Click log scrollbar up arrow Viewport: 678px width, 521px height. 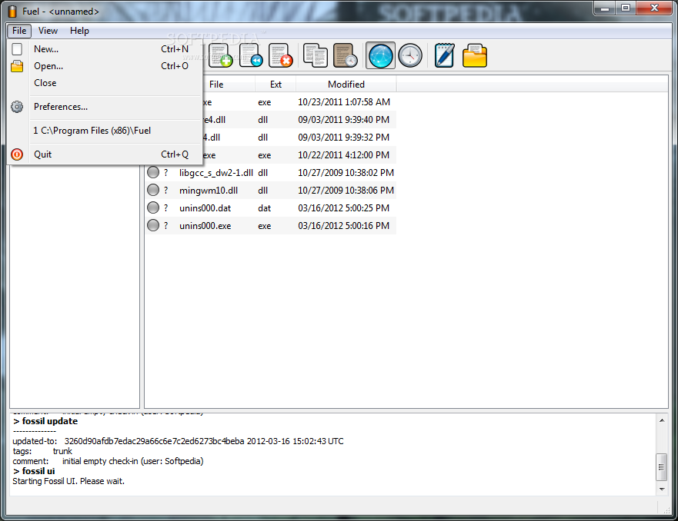click(x=662, y=420)
